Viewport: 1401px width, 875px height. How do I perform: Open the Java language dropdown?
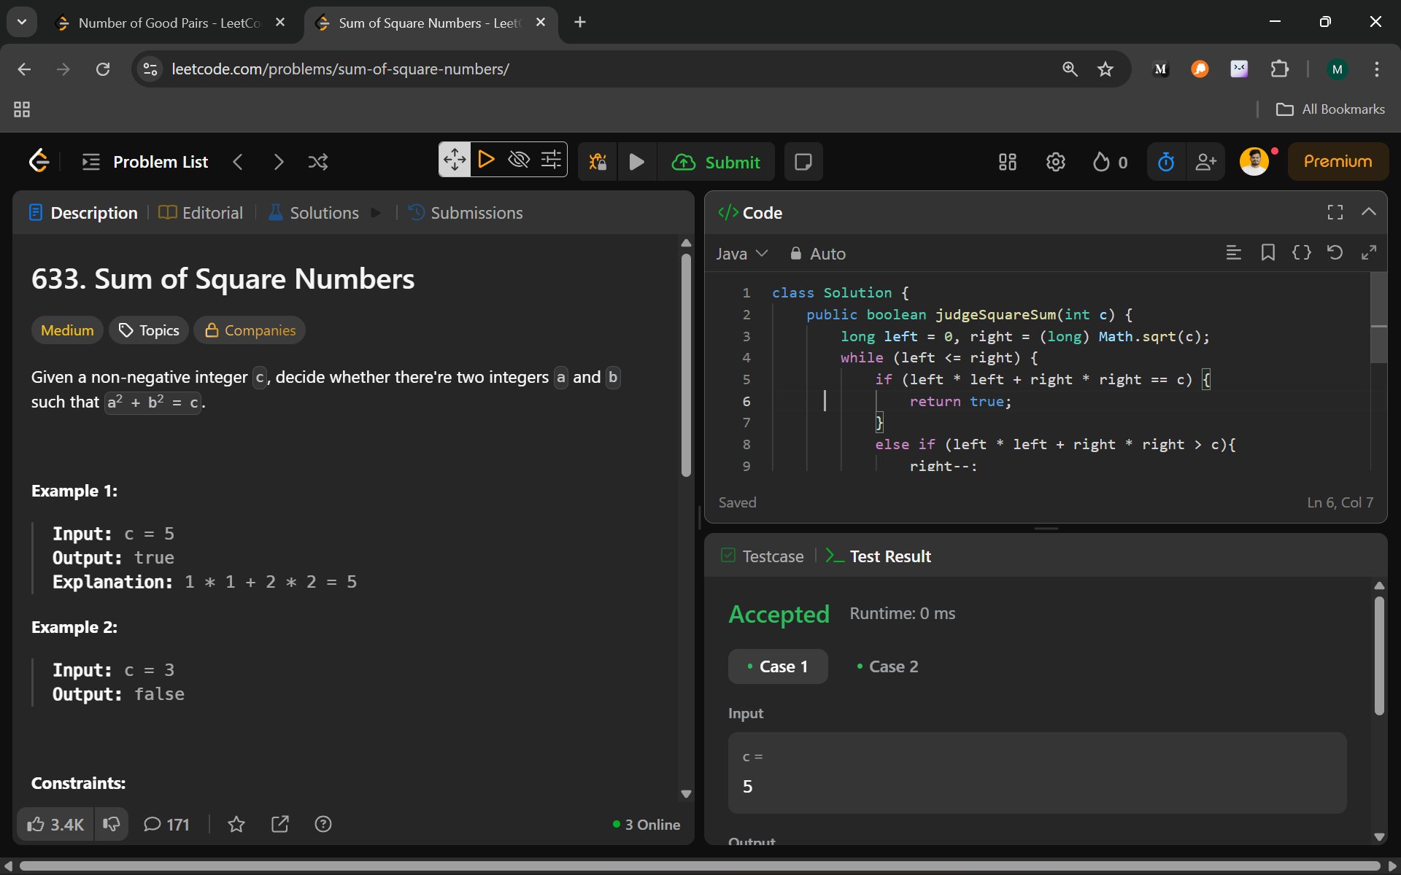tap(741, 254)
